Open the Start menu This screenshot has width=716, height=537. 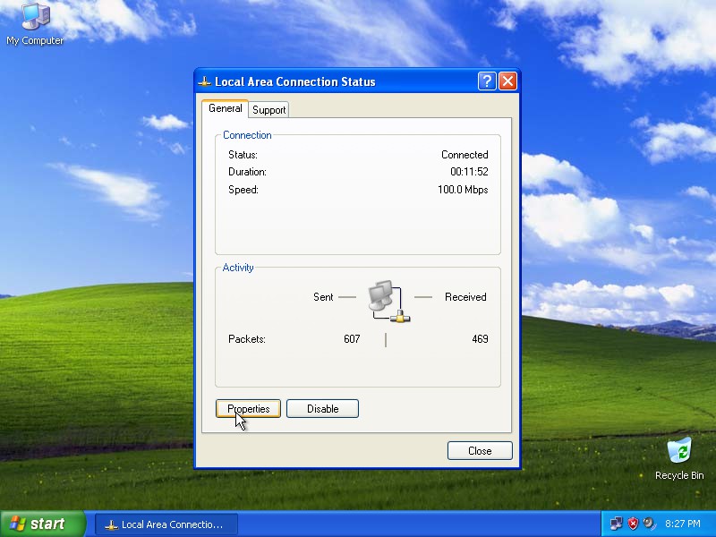tap(43, 524)
